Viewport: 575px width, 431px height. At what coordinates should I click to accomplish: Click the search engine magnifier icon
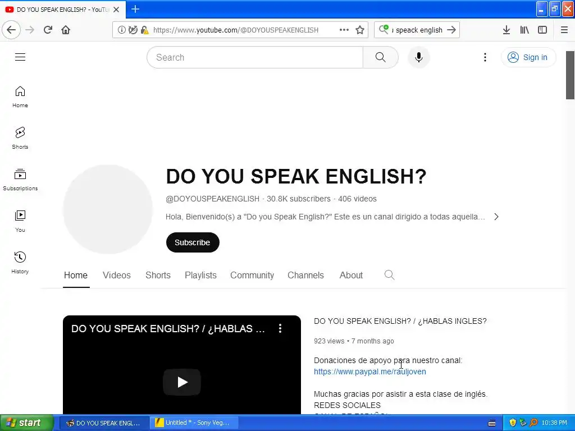384,29
